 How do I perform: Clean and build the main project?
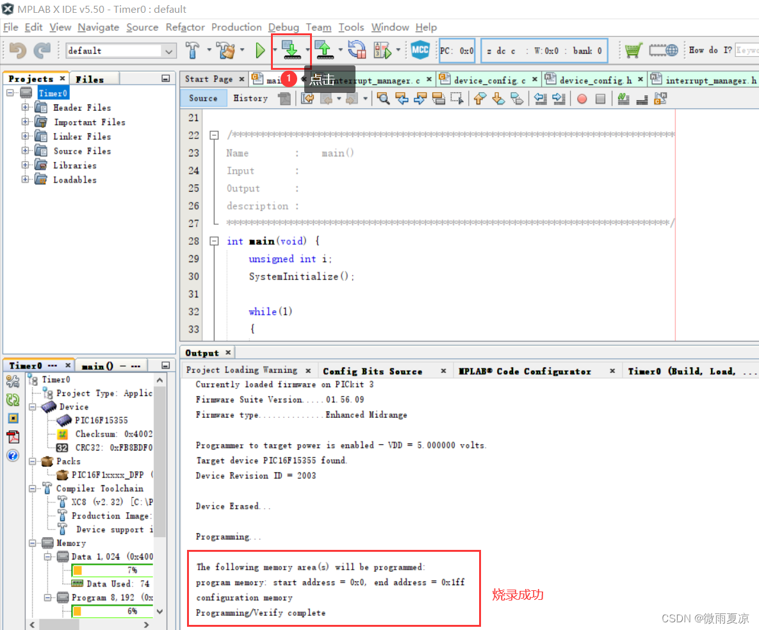[225, 51]
